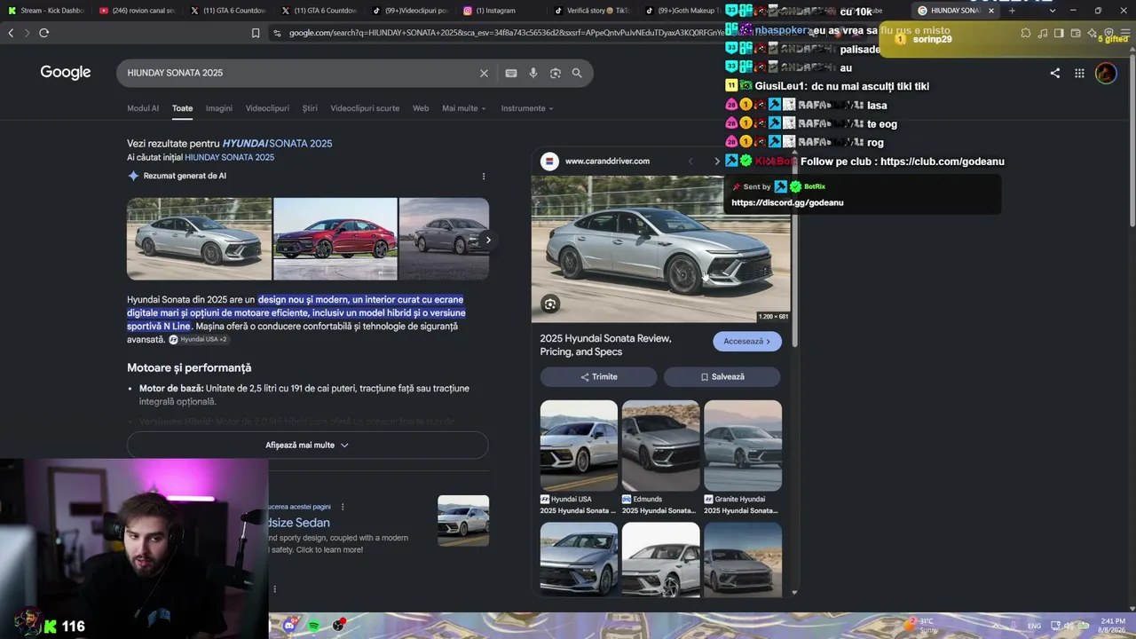Open the Granite Hyundai related image thumbnail

tap(743, 446)
